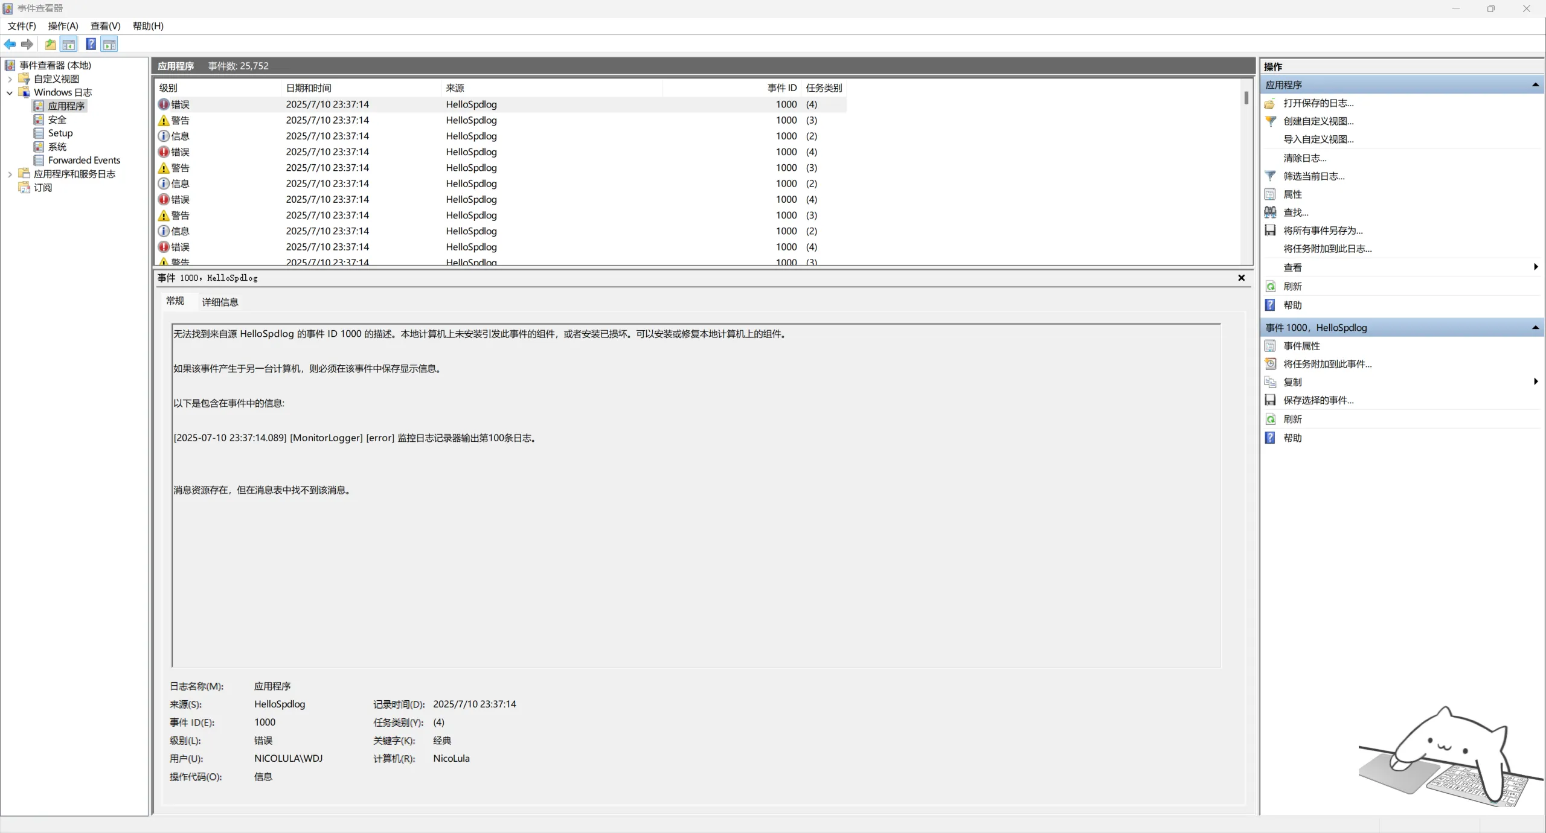Open the 操作(A) menu
The width and height of the screenshot is (1546, 833).
tap(63, 26)
